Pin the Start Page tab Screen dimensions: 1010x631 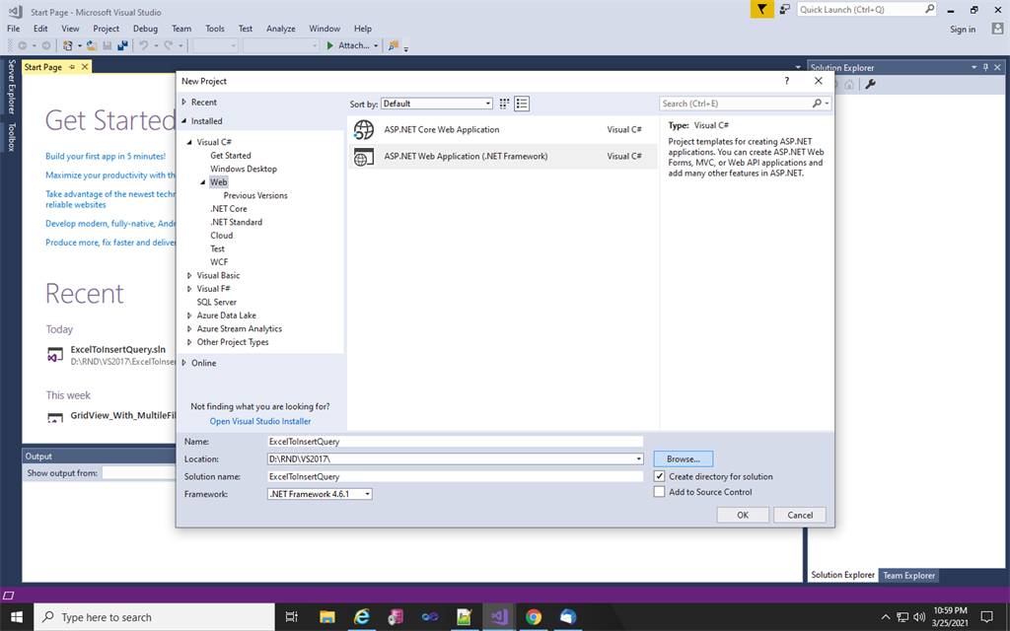(x=72, y=67)
